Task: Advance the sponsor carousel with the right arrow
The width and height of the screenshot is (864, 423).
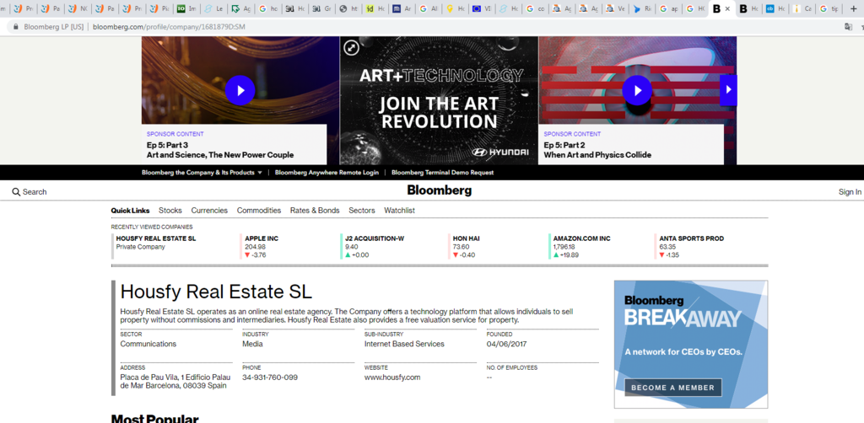Action: click(x=728, y=90)
